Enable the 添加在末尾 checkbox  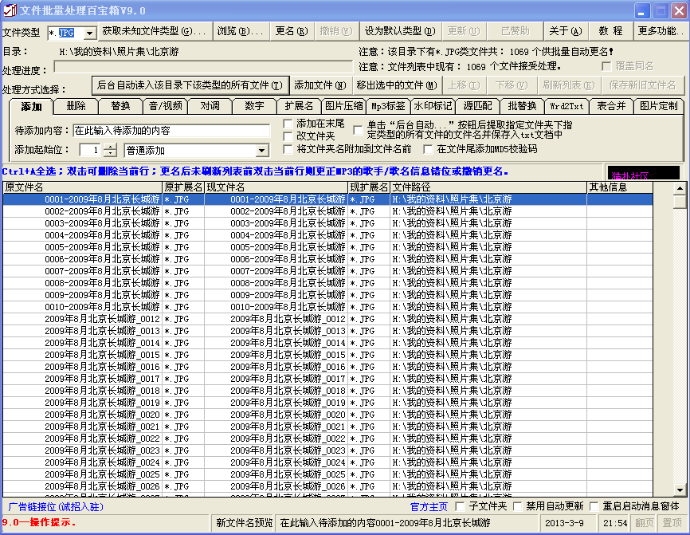tap(288, 124)
